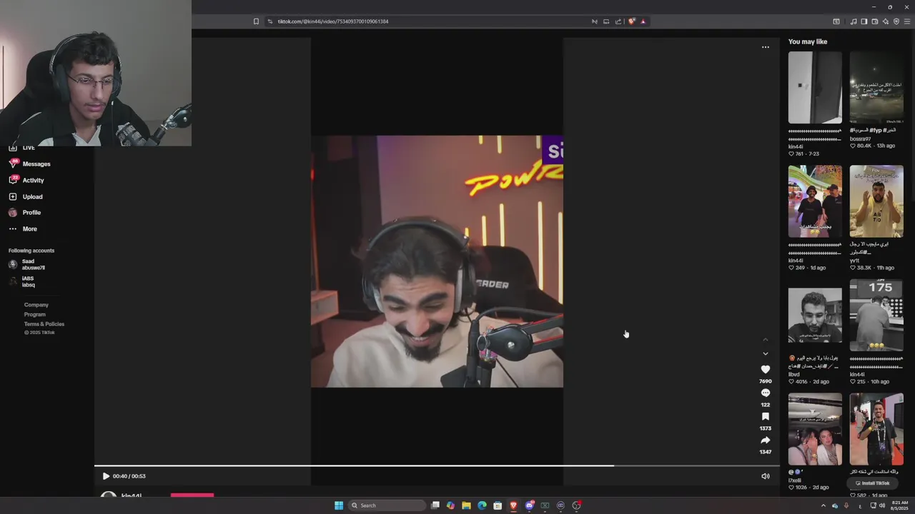The height and width of the screenshot is (514, 915).
Task: Toggle the browser sidebar panel icon
Action: [x=864, y=21]
